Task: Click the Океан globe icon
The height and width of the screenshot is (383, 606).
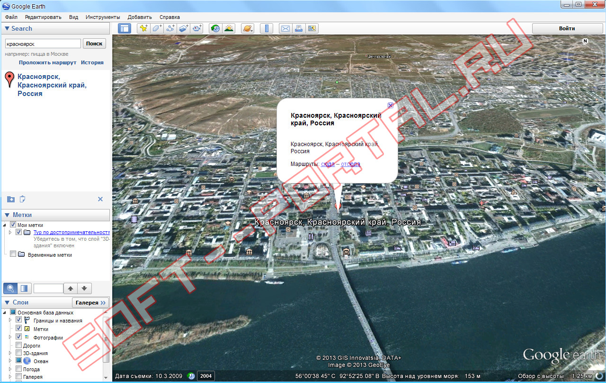Action: (27, 361)
